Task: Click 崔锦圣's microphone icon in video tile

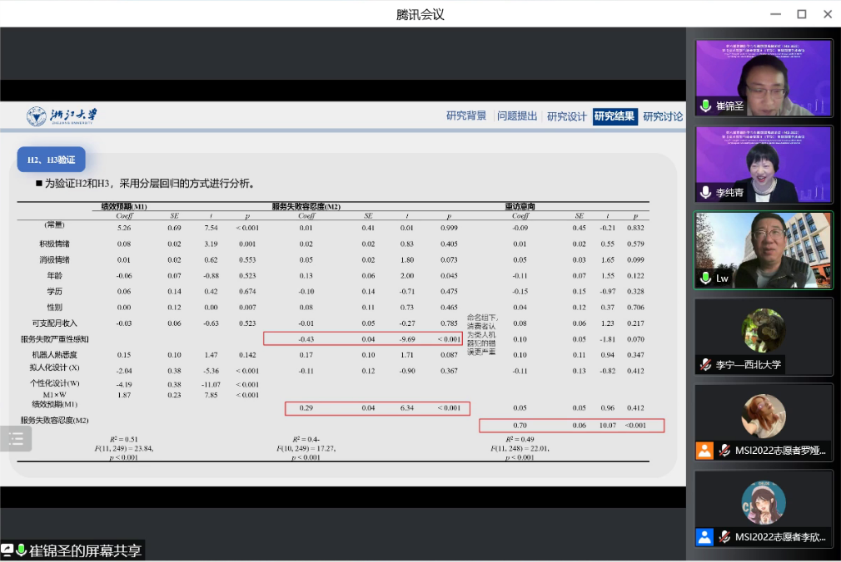Action: pos(705,106)
